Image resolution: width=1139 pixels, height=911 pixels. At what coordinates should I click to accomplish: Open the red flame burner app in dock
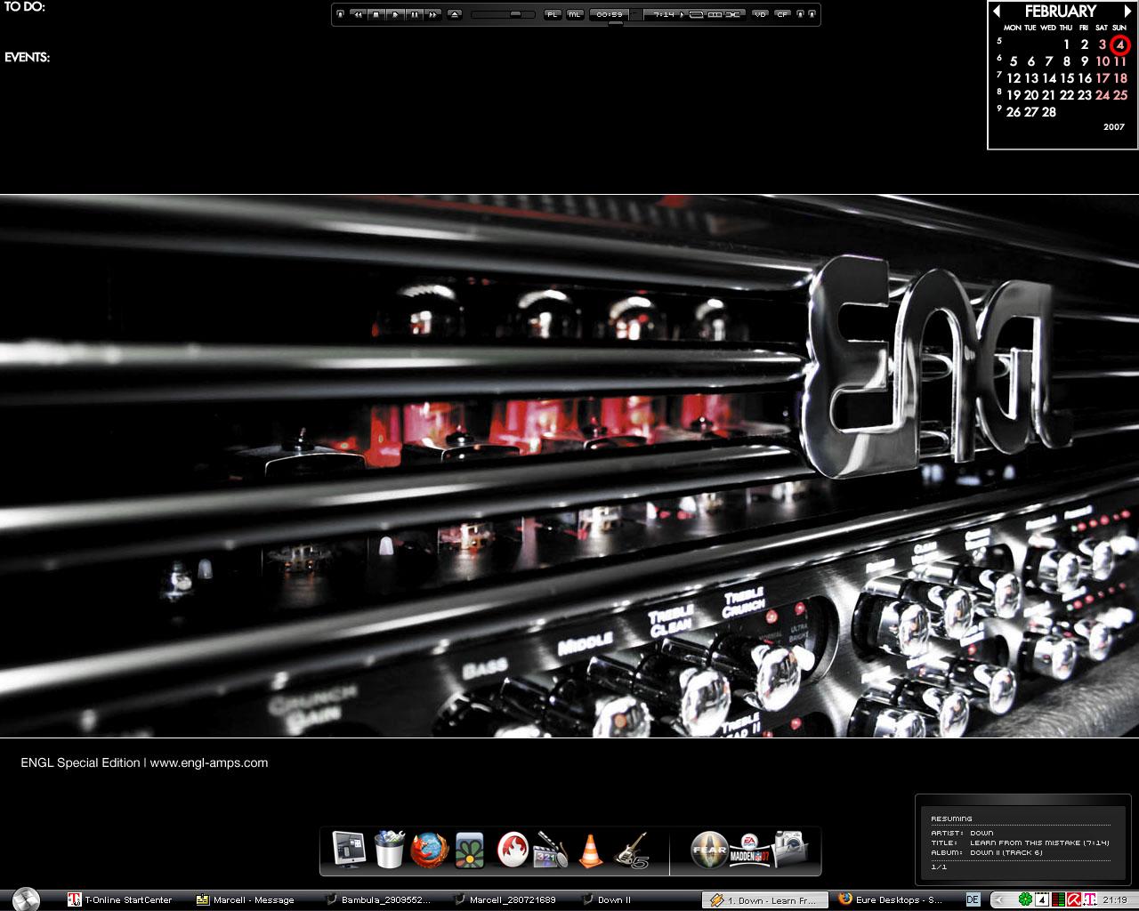click(512, 850)
